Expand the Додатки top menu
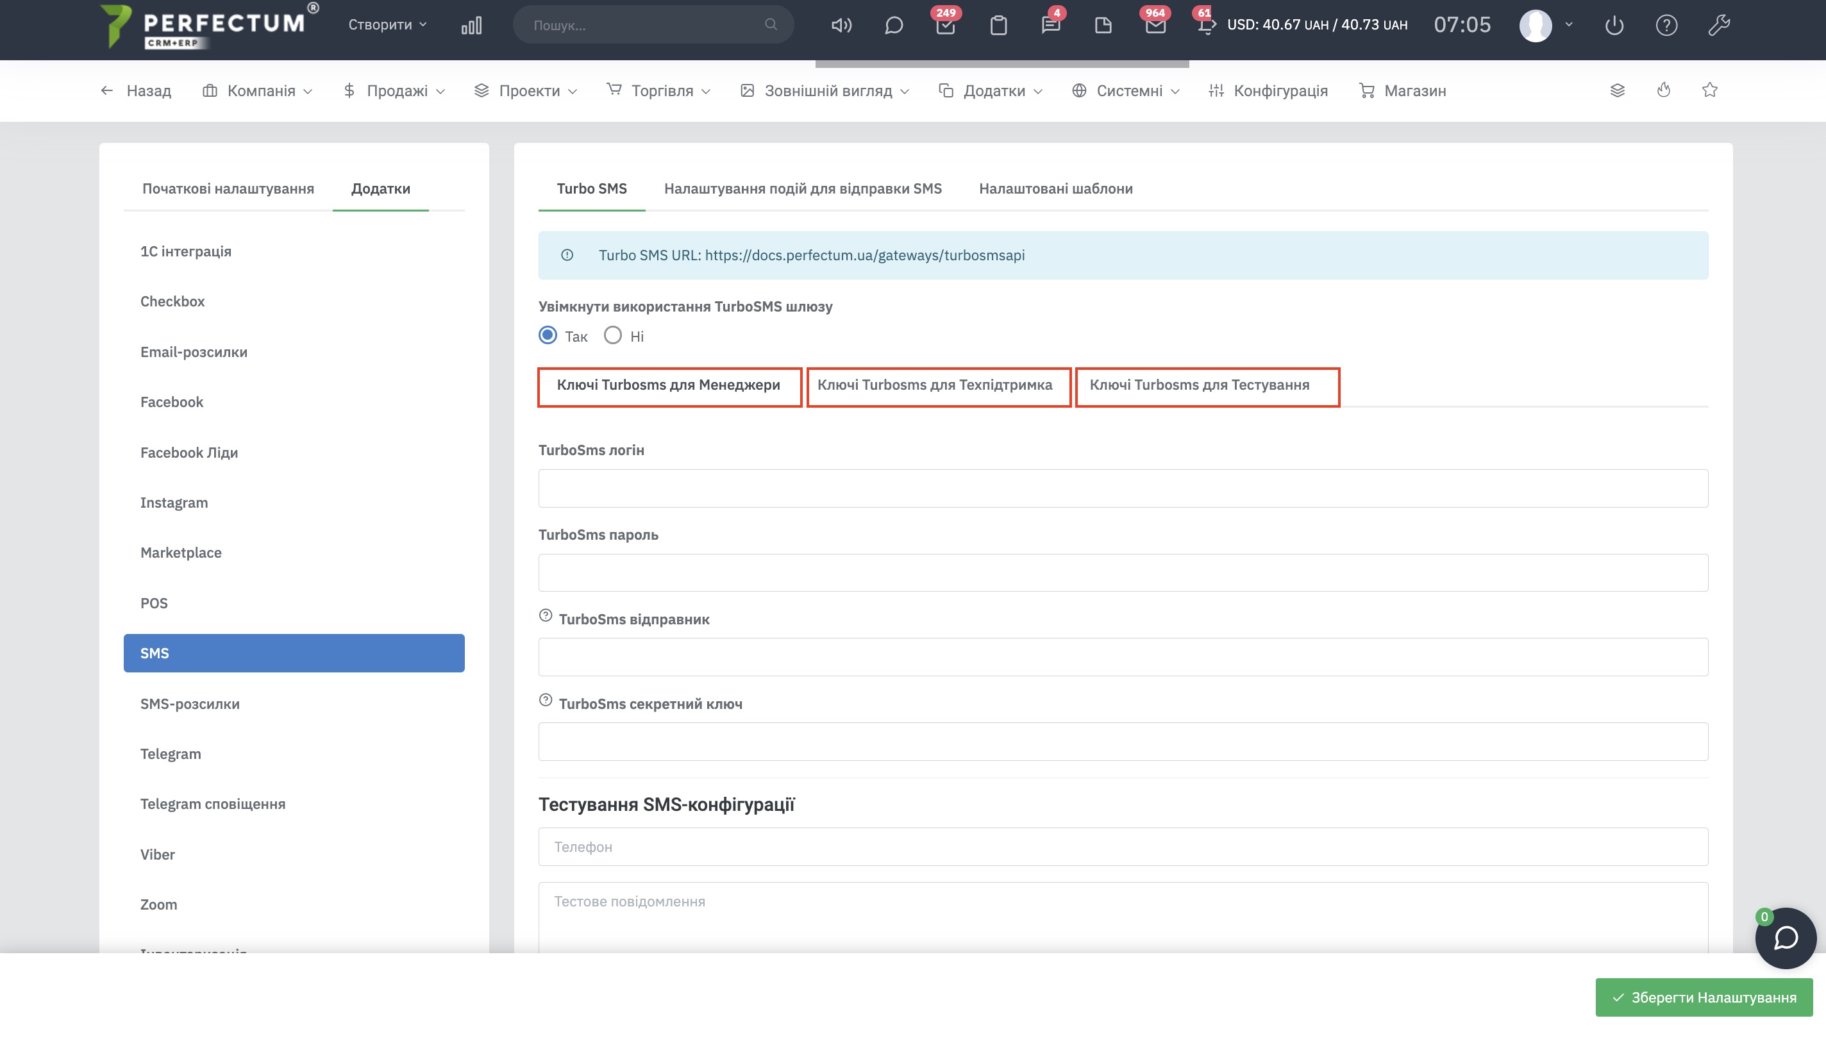This screenshot has height=1041, width=1826. [x=991, y=91]
